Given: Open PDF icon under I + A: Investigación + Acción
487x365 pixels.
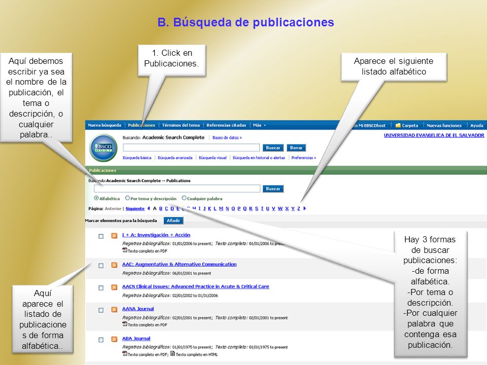Looking at the screenshot, I should tap(125, 250).
